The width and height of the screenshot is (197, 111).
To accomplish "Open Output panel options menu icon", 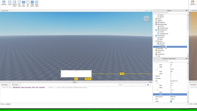I will click(151, 85).
